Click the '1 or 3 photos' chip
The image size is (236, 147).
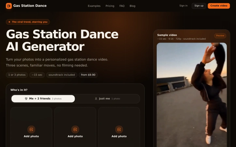[17, 75]
